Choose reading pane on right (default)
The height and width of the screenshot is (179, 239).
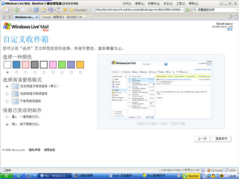pos(7,87)
